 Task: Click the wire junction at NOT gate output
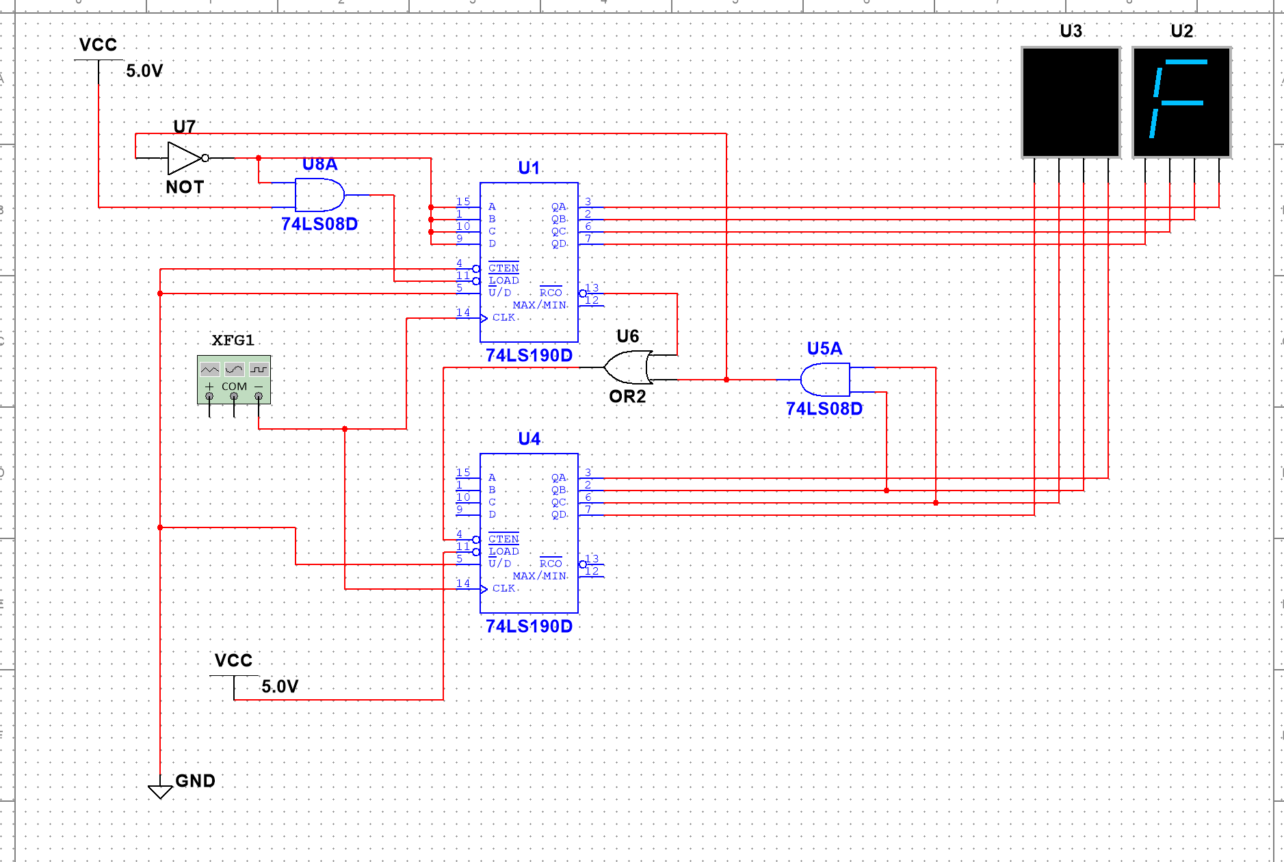pyautogui.click(x=259, y=158)
